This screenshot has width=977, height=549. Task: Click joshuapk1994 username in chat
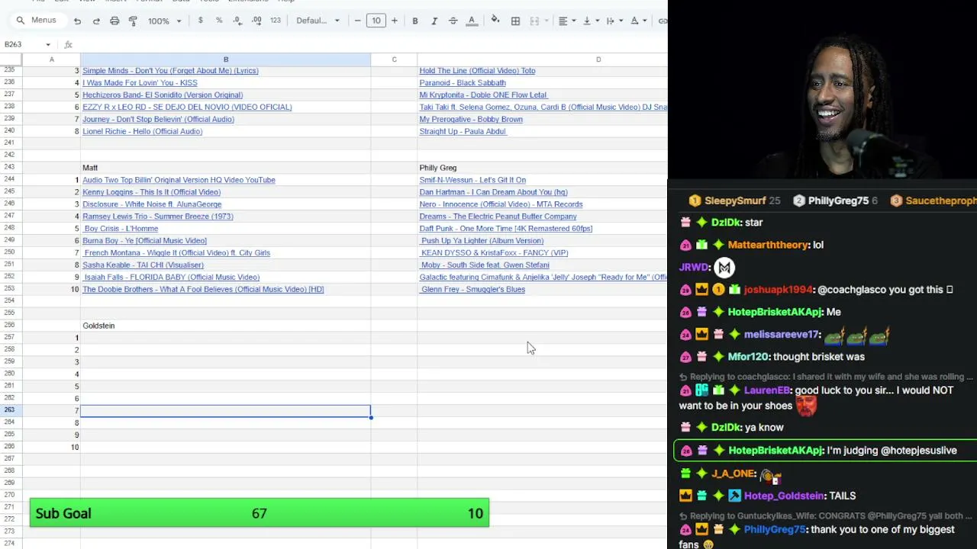coord(779,290)
